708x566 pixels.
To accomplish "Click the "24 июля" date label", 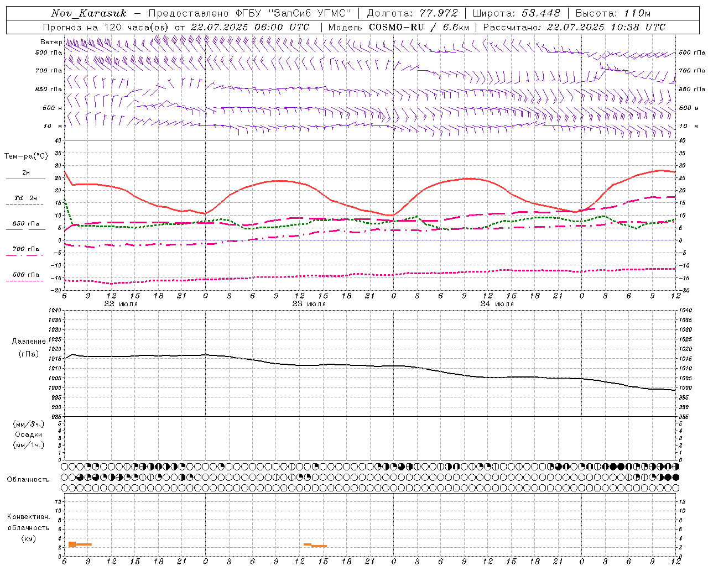I will 497,304.
